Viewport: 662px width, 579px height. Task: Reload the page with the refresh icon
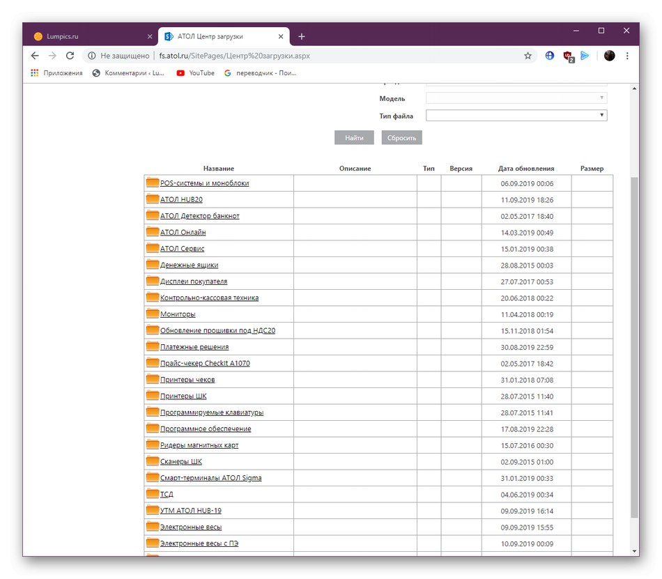70,56
